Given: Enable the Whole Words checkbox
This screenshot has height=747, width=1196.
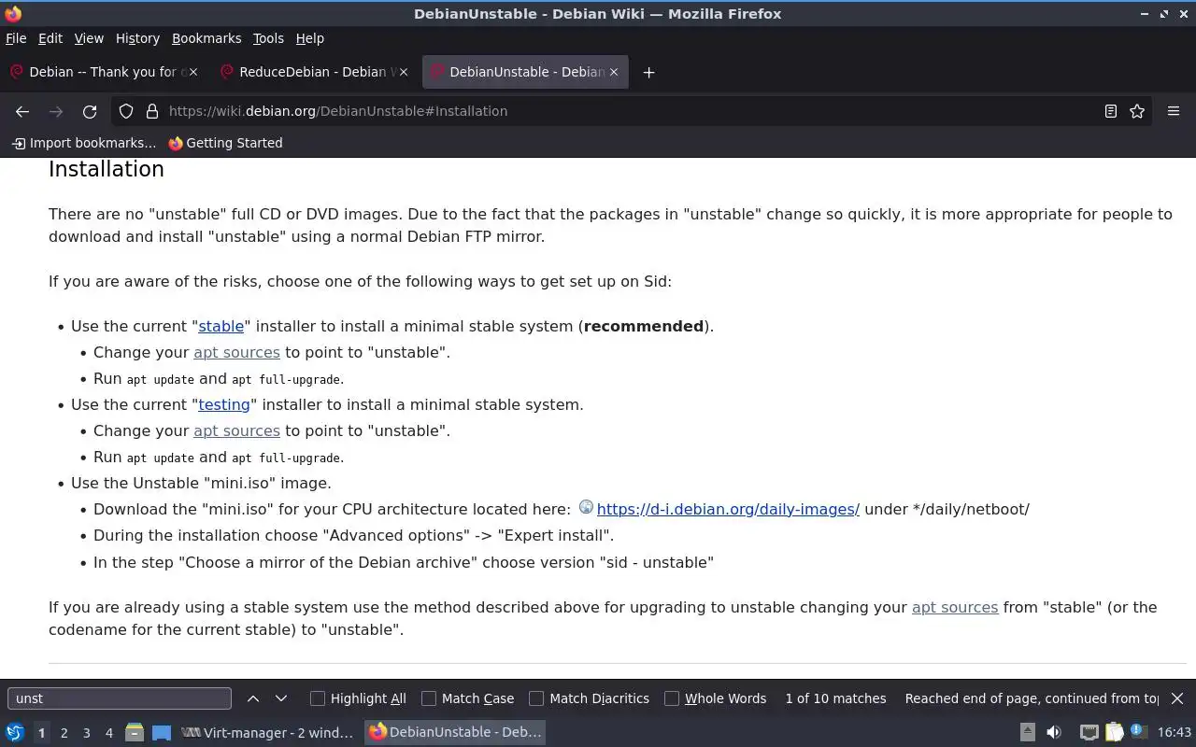Looking at the screenshot, I should click(672, 698).
